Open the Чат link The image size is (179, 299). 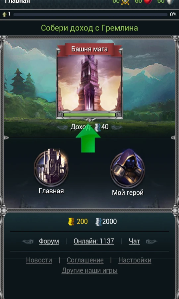(134, 241)
